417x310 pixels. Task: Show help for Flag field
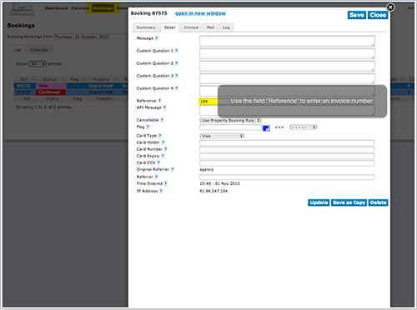click(x=148, y=127)
